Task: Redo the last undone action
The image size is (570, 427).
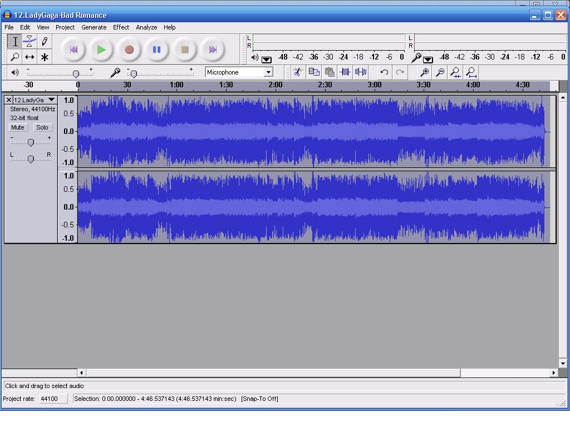Action: [x=400, y=72]
